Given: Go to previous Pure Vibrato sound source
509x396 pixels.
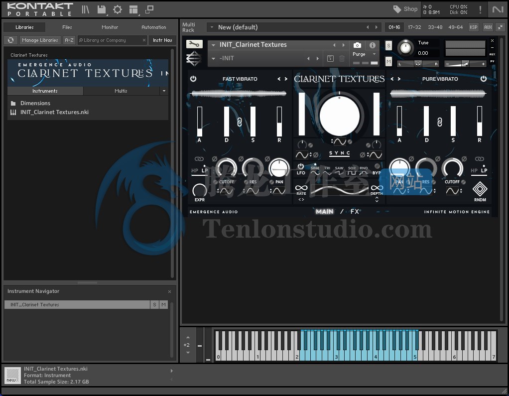Looking at the screenshot, I should pyautogui.click(x=392, y=79).
